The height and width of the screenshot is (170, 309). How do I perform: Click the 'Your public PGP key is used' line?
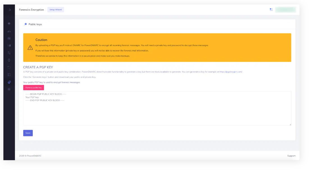click(x=52, y=82)
